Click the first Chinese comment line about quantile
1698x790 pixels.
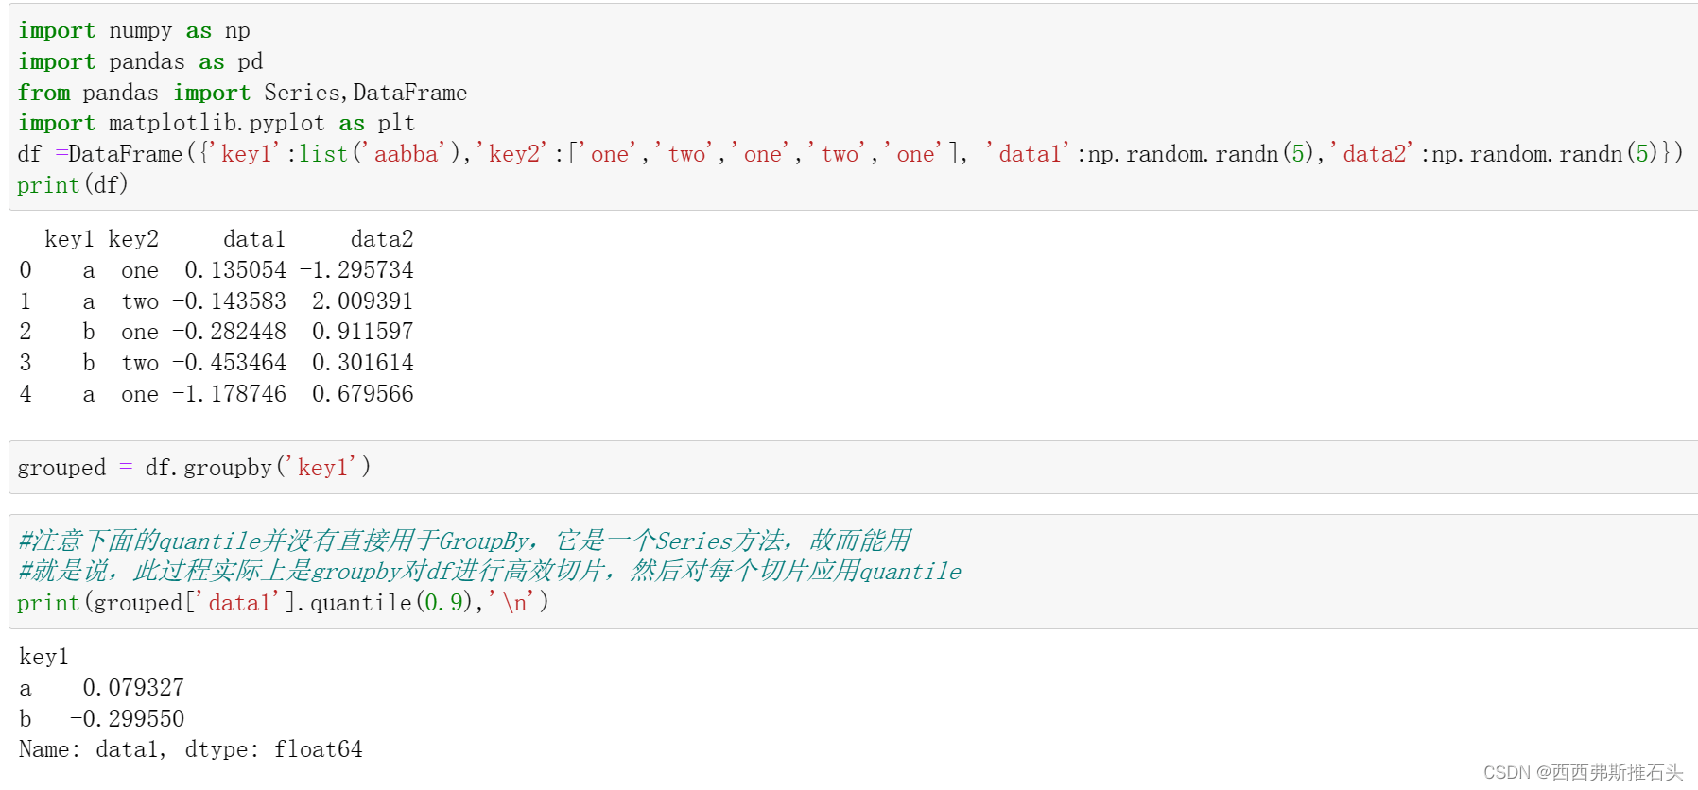[x=464, y=541]
